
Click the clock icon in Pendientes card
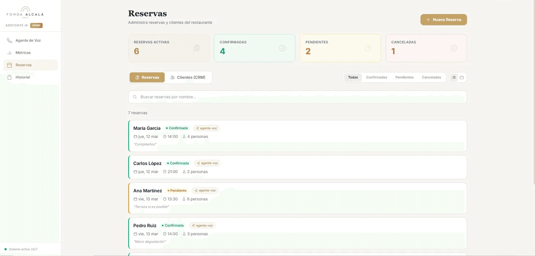click(x=368, y=48)
